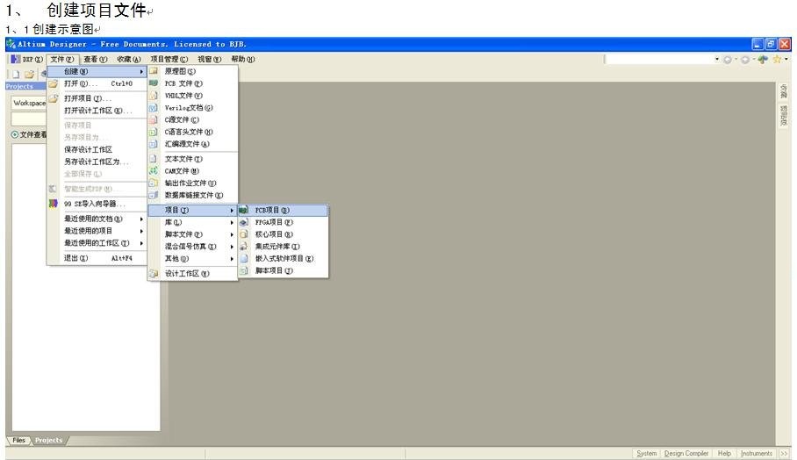This screenshot has width=797, height=460.
Task: Select FPGA项目 from project submenu
Action: tap(284, 223)
